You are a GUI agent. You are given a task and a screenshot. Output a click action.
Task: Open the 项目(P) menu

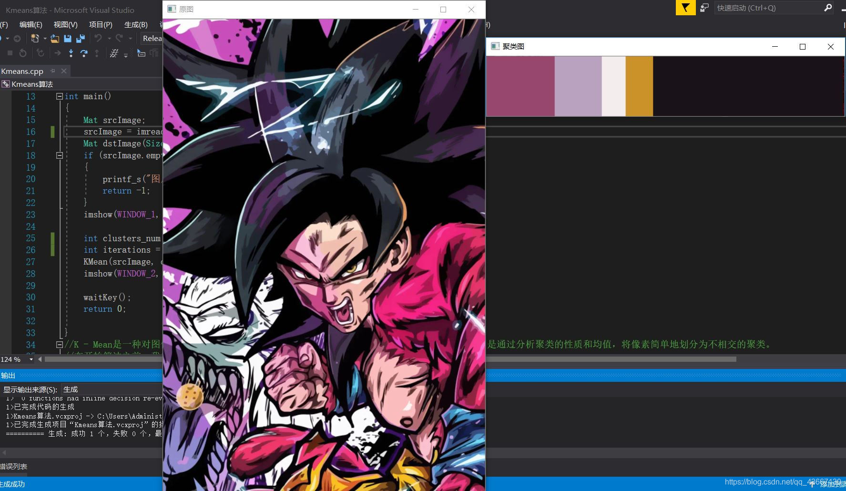[101, 24]
